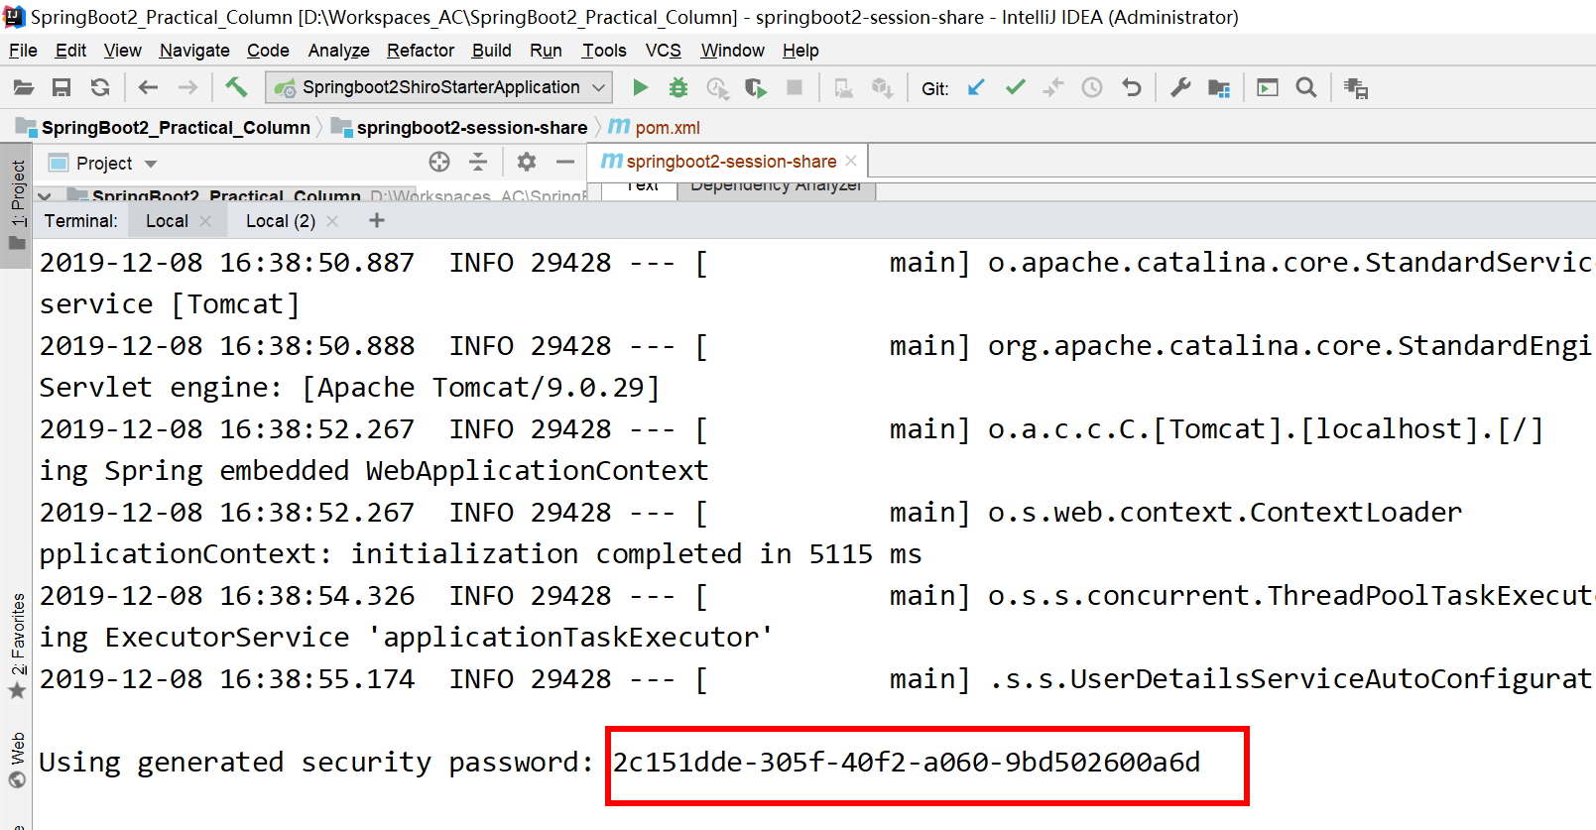Click the Run with Coverage shield icon

pyautogui.click(x=756, y=88)
